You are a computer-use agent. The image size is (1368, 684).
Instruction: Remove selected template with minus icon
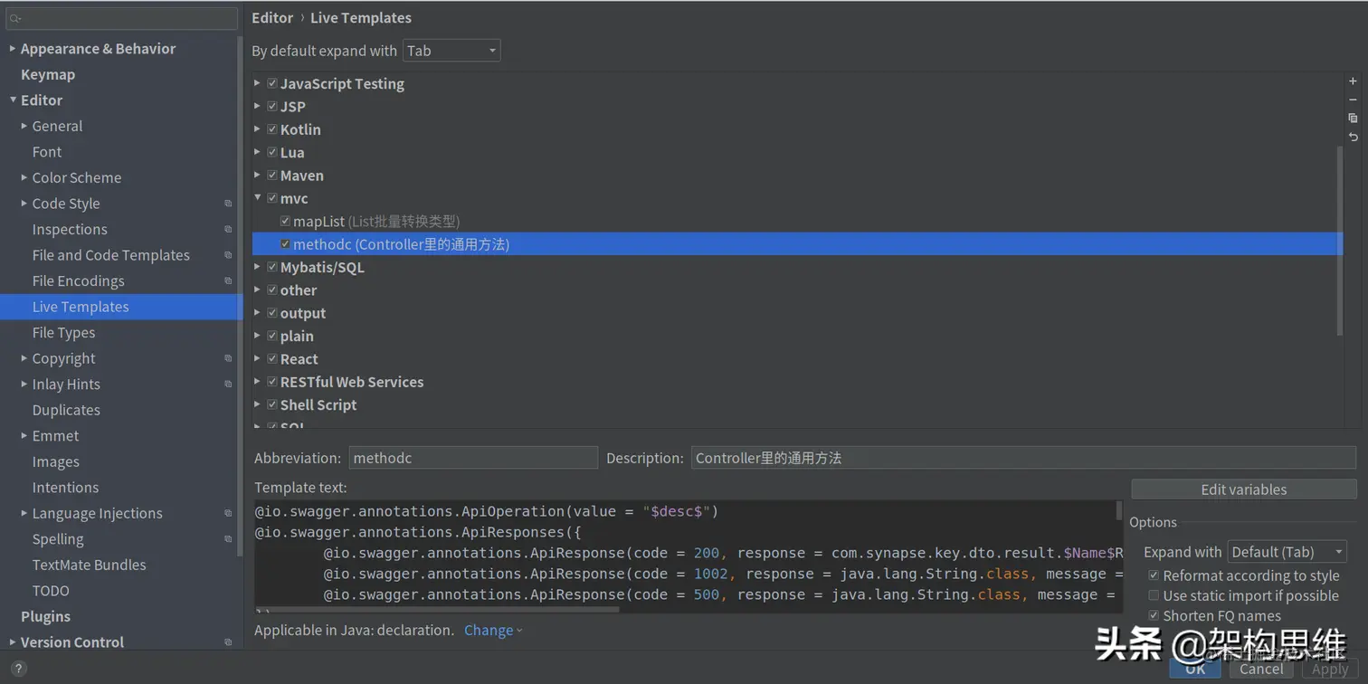pyautogui.click(x=1353, y=100)
